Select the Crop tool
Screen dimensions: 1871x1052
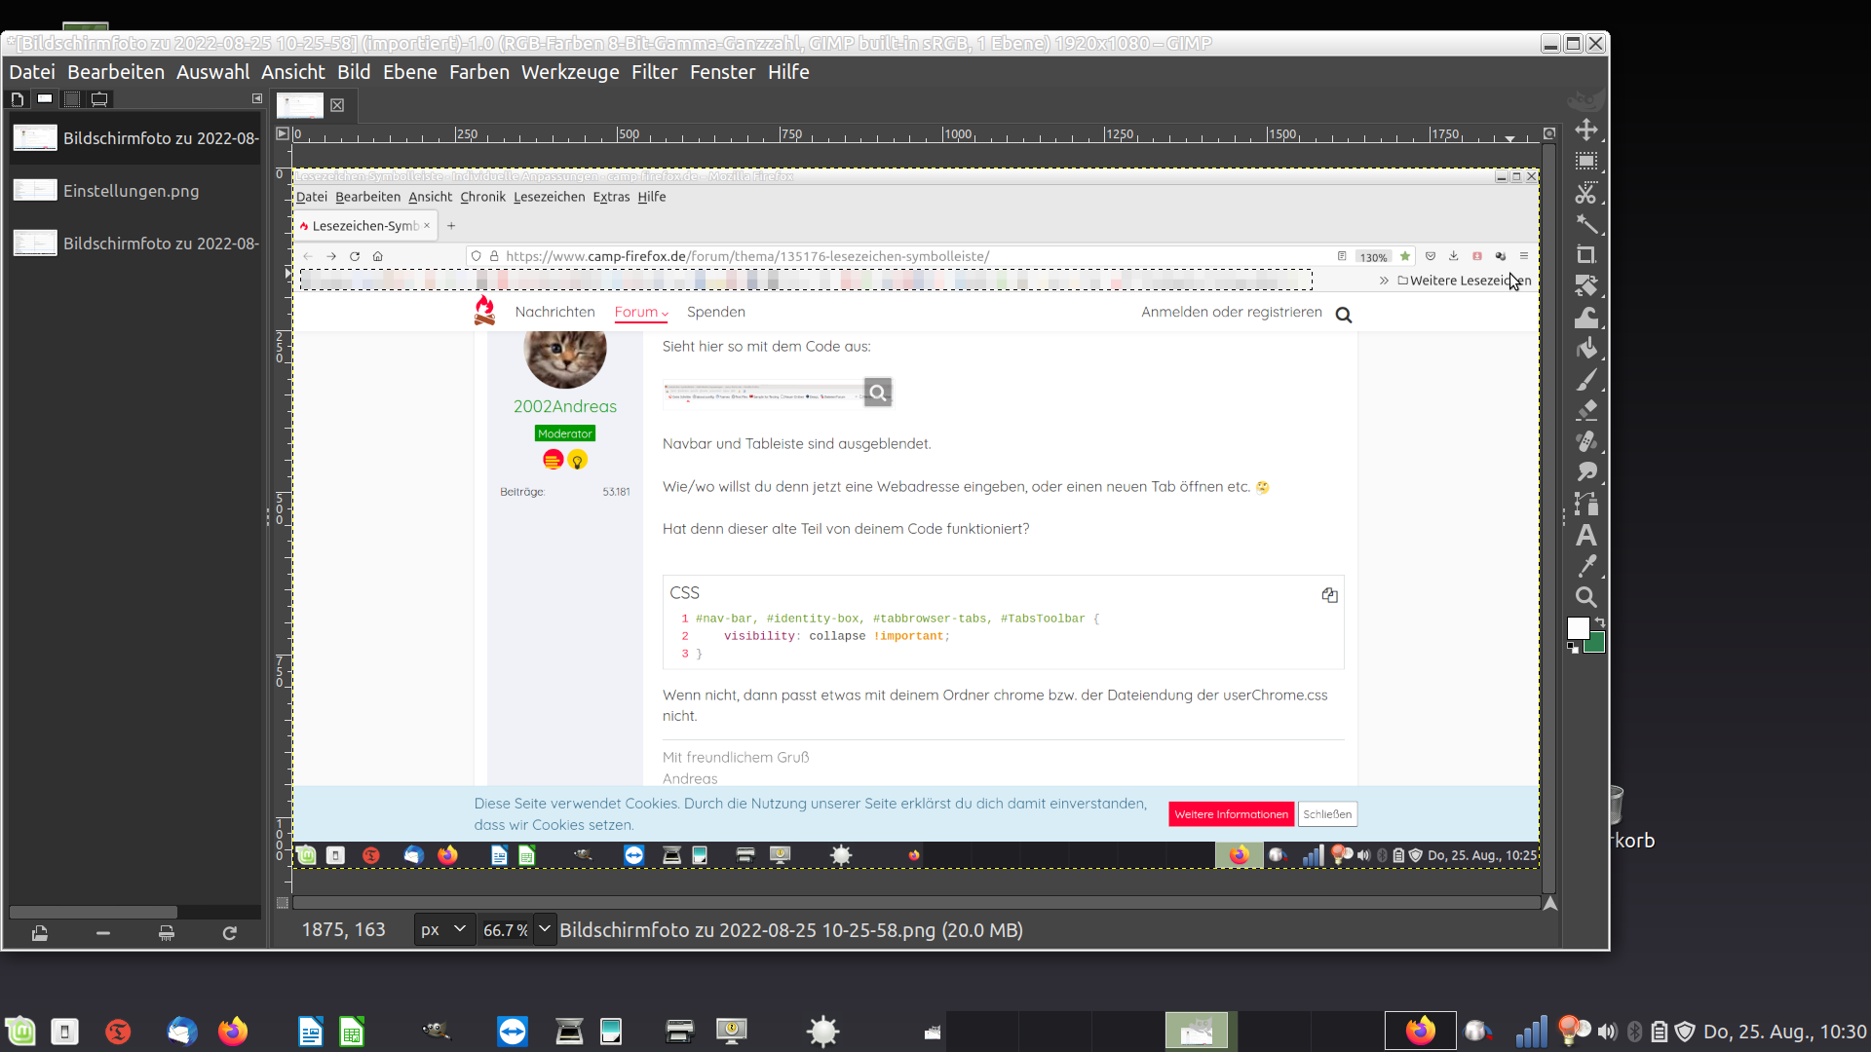[1586, 255]
